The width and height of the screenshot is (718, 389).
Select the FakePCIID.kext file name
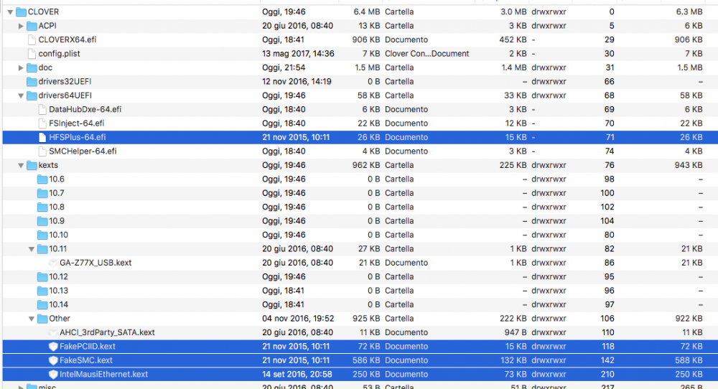pos(88,347)
